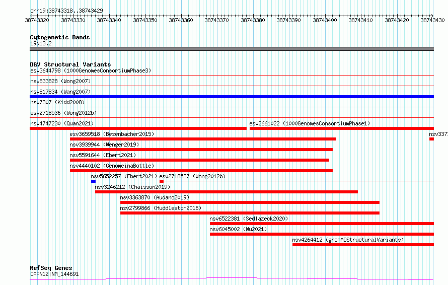Screen dimensions: 448x285
Task: Select the nsv5591644 (Ebert2021) label
Action: pos(103,155)
